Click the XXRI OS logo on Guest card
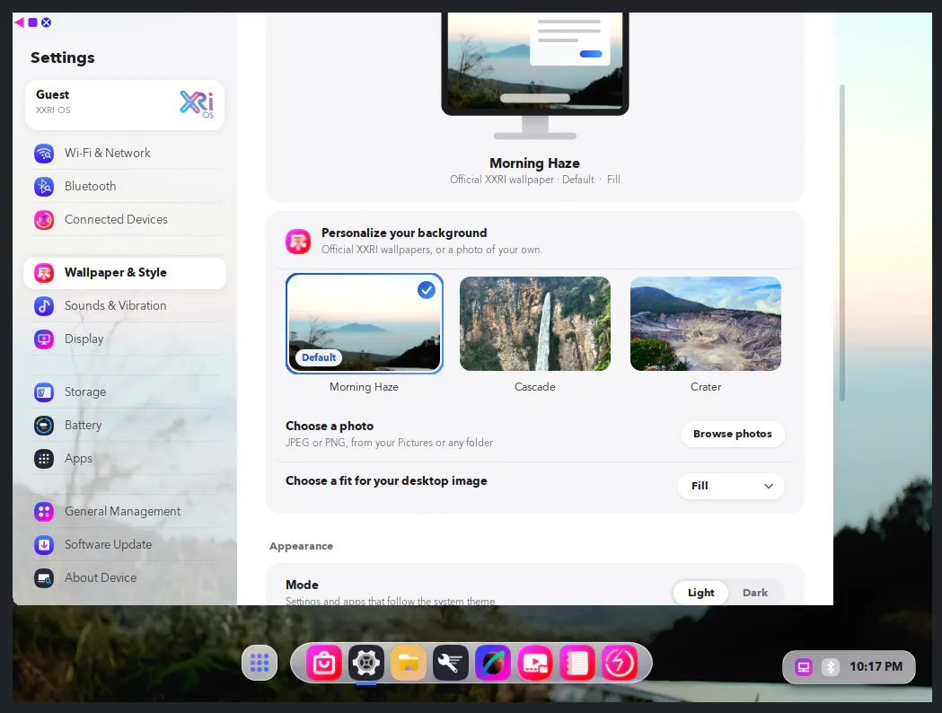This screenshot has height=713, width=942. pyautogui.click(x=197, y=104)
